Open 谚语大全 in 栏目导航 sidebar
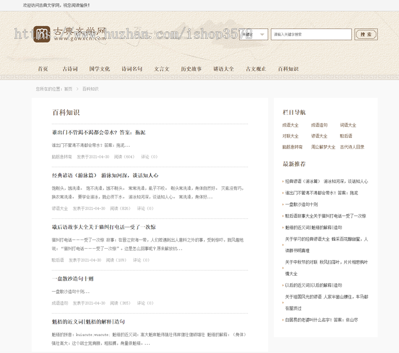The width and height of the screenshot is (399, 353). pos(319,136)
